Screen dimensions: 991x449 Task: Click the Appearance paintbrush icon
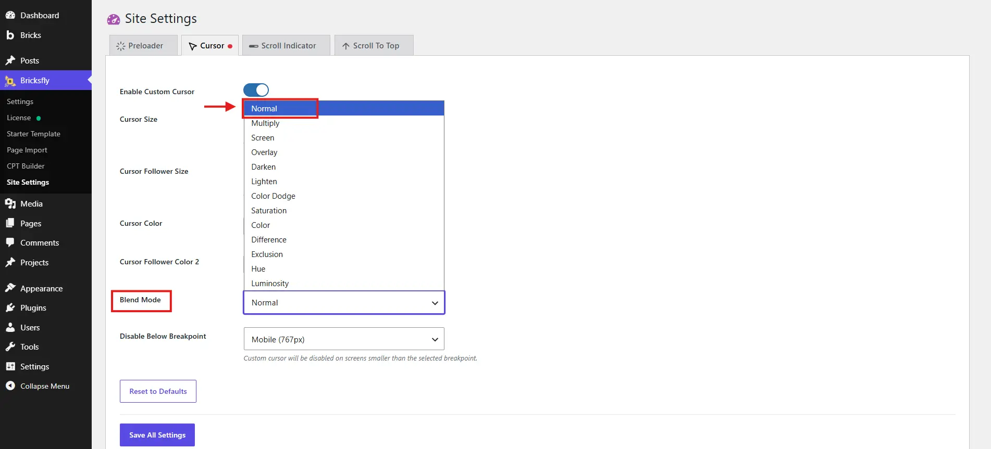[10, 288]
